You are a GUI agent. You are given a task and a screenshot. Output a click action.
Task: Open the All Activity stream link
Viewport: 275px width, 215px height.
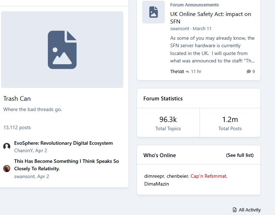coord(249,210)
